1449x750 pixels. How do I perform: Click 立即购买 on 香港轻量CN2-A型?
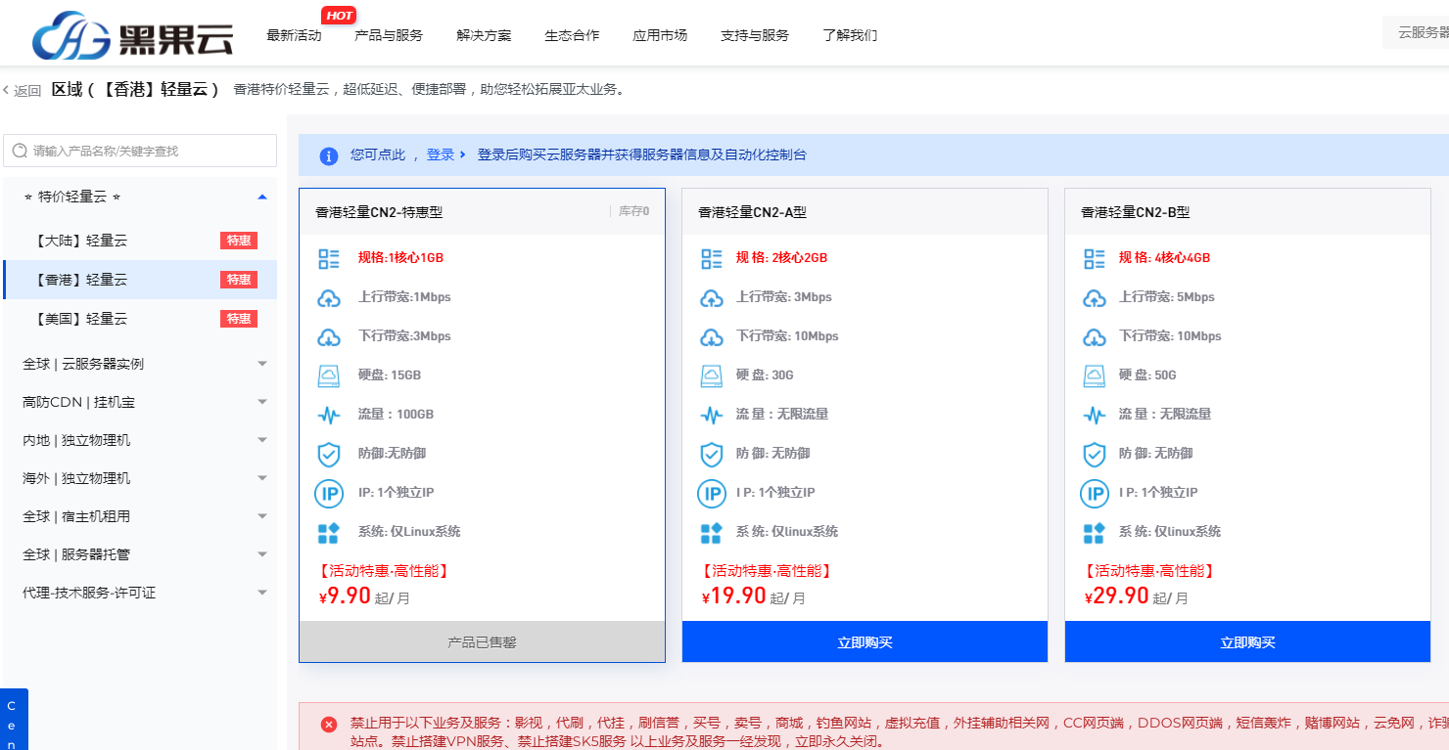[x=865, y=641]
